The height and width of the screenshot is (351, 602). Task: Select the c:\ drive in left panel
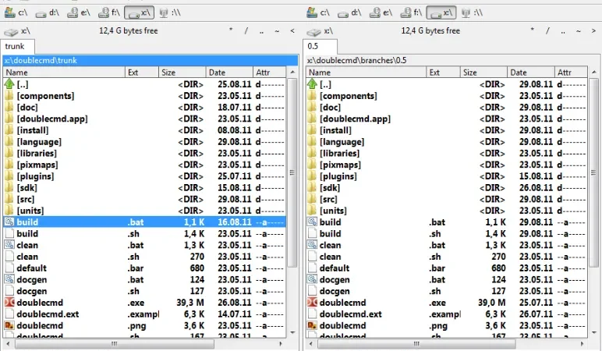click(16, 12)
